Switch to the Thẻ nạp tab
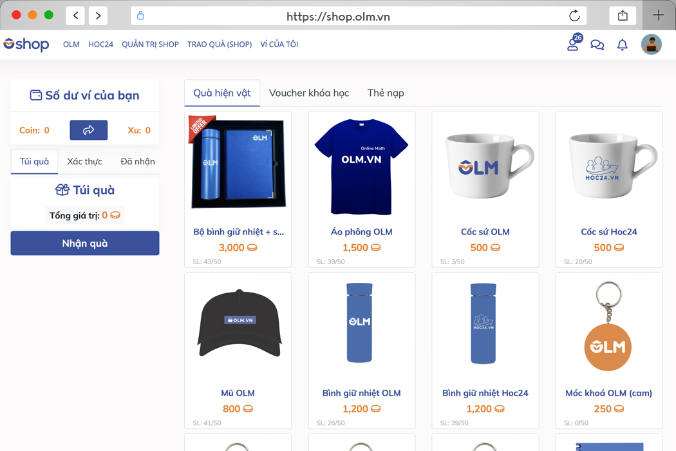 (385, 93)
